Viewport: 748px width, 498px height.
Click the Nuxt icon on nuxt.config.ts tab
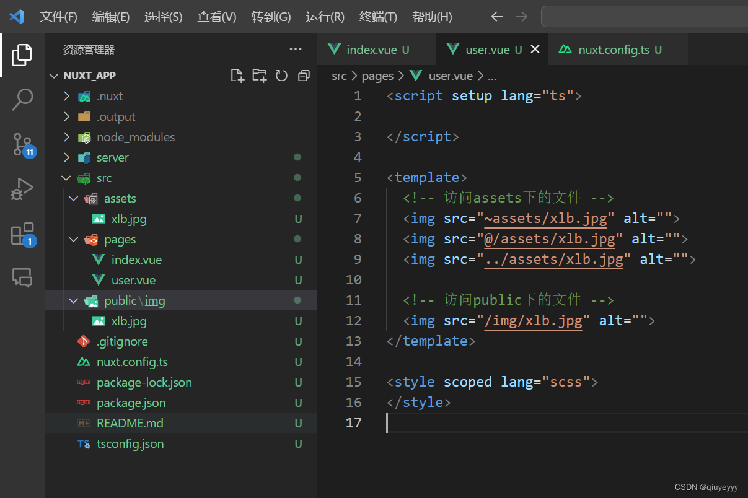[565, 50]
